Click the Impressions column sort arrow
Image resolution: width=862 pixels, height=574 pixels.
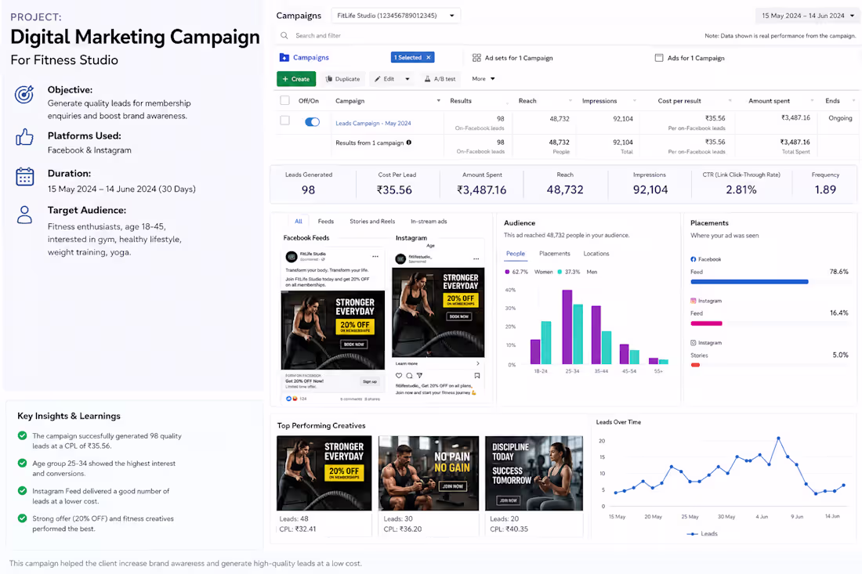[635, 101]
